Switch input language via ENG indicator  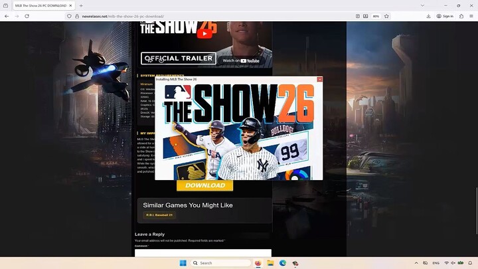pos(436,263)
